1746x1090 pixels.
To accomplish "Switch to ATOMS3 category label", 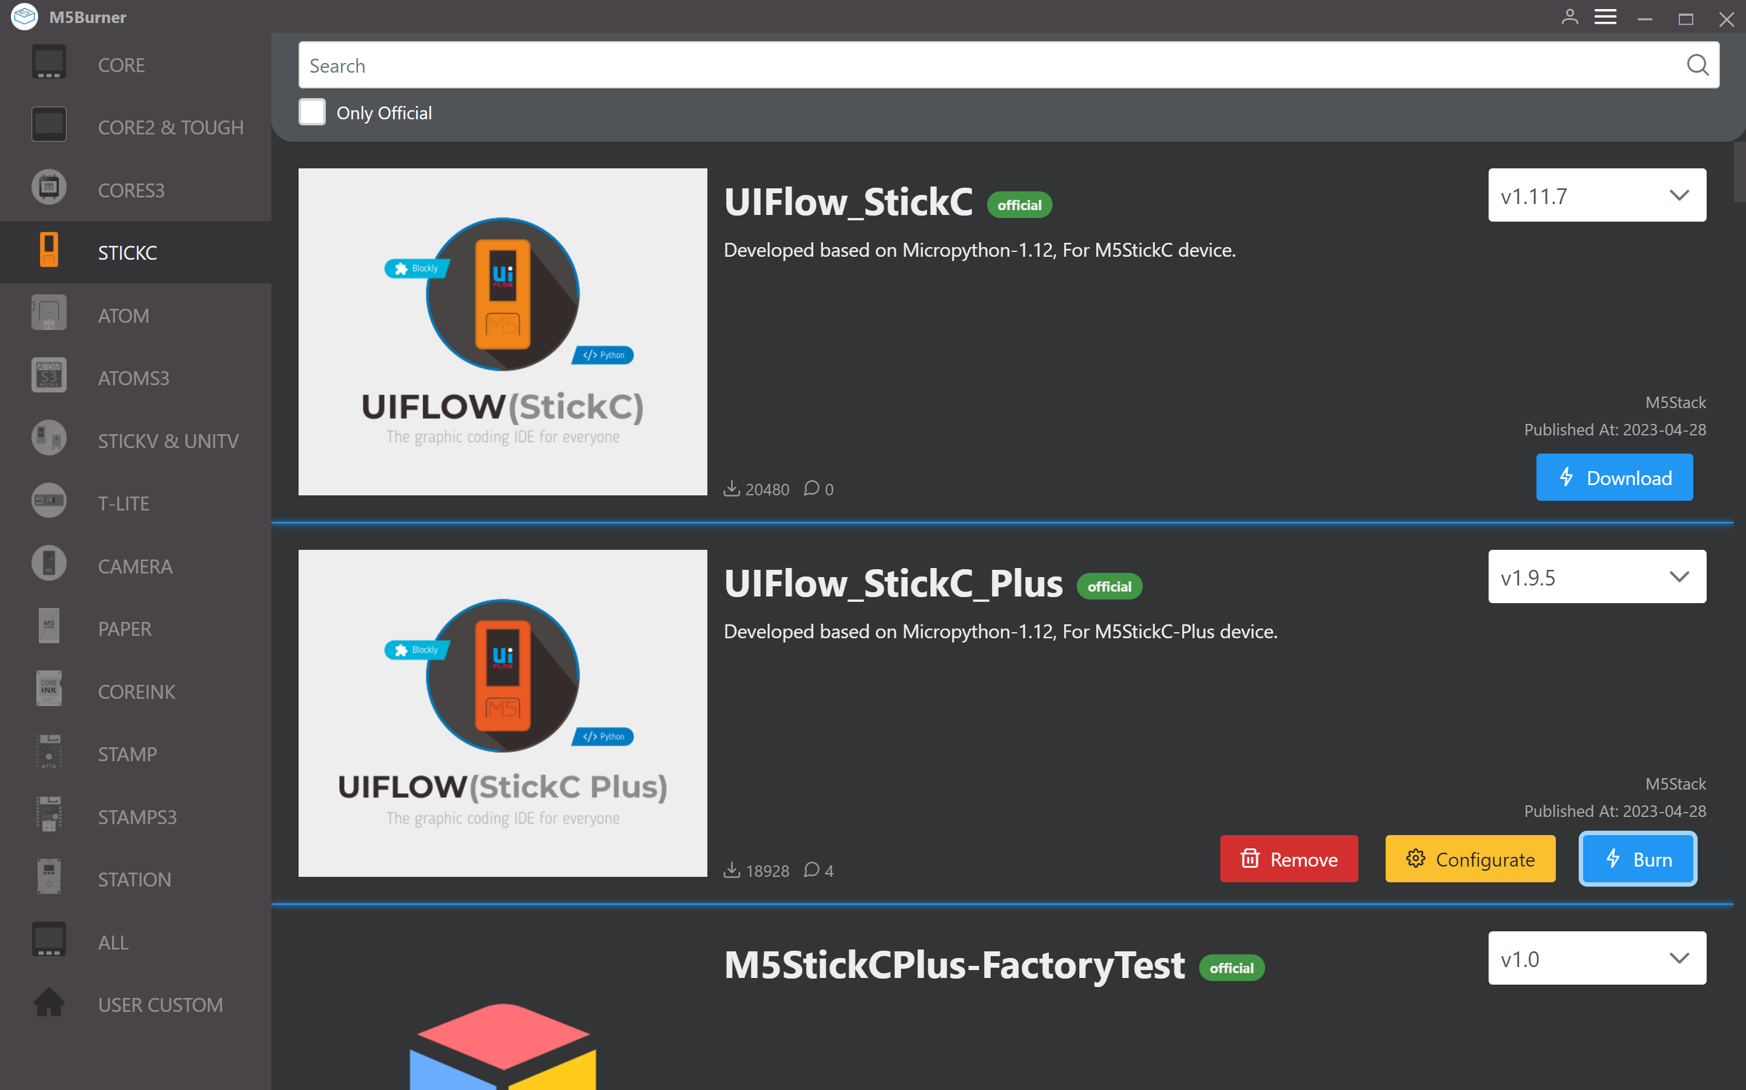I will click(133, 378).
